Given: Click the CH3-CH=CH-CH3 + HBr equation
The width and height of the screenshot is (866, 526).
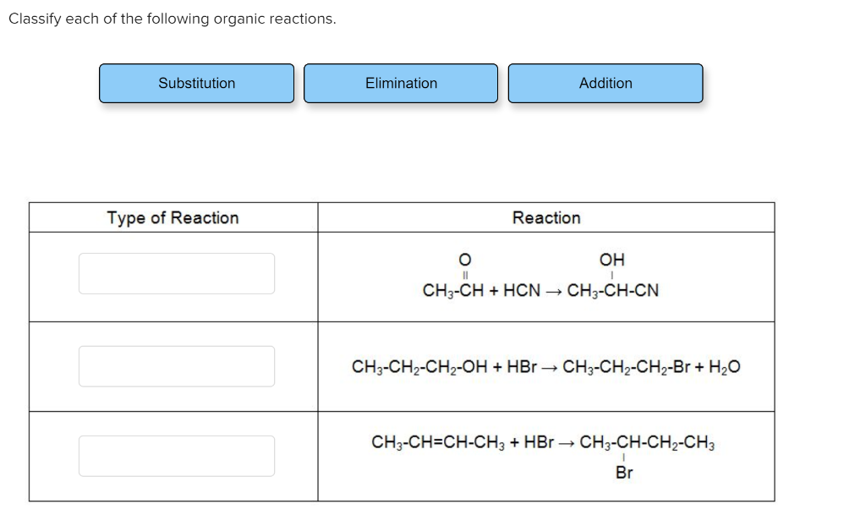Looking at the screenshot, I should coord(543,457).
